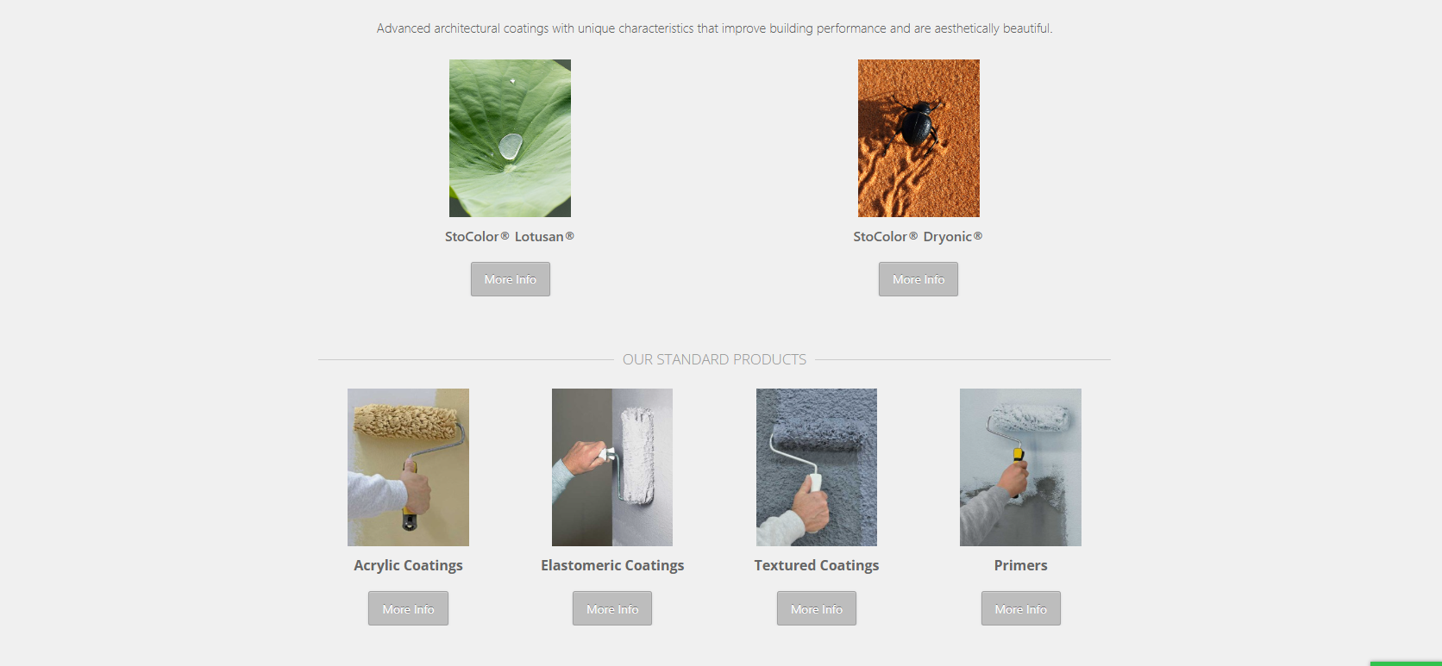Select the Elastomeric Coatings roller image
The height and width of the screenshot is (666, 1442).
pos(612,467)
